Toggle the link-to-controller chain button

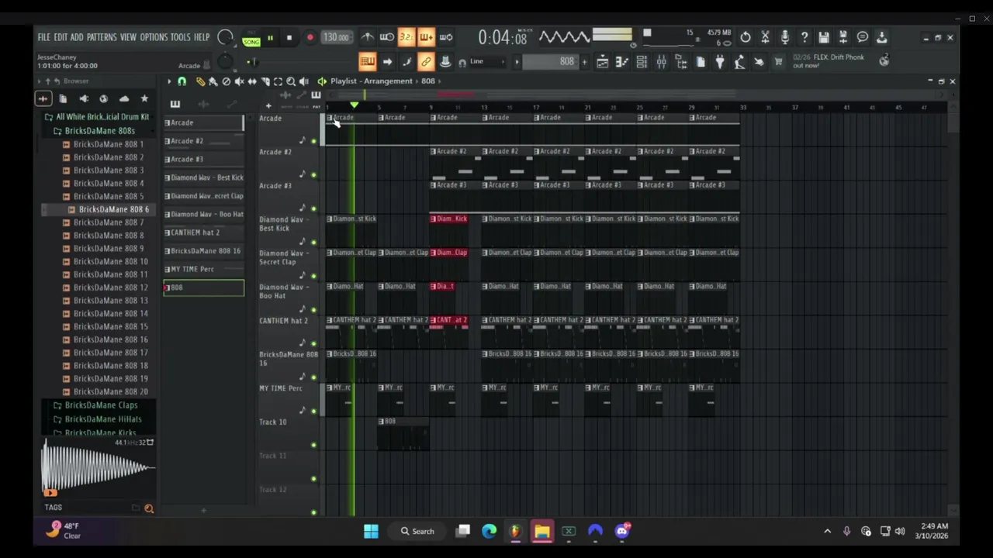(426, 62)
